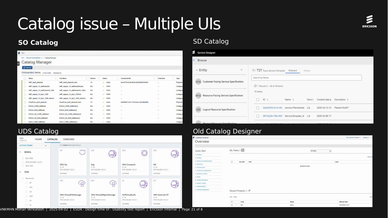388x218 pixels.
Task: Switch to the UDS ONBOARD tab
Action: (x=69, y=139)
